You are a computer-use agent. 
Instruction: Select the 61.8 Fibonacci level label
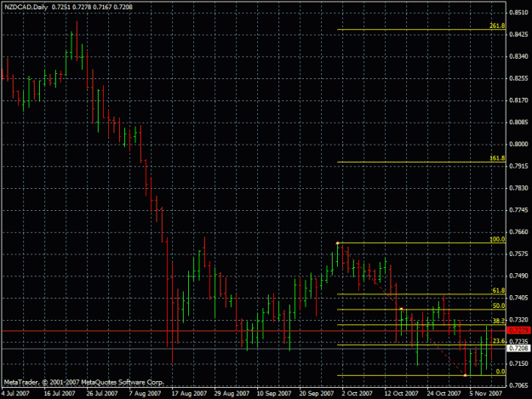[499, 290]
